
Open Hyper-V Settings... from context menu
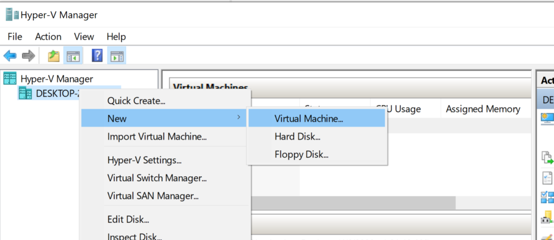[164, 160]
